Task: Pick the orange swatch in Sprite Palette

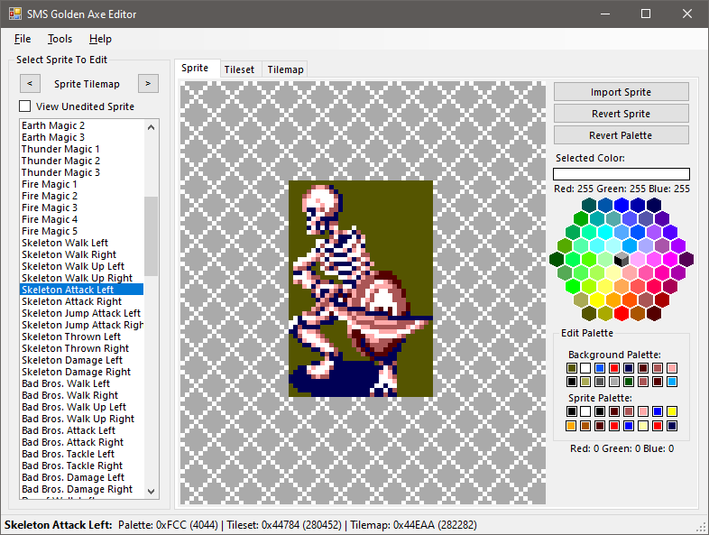Action: (571, 426)
